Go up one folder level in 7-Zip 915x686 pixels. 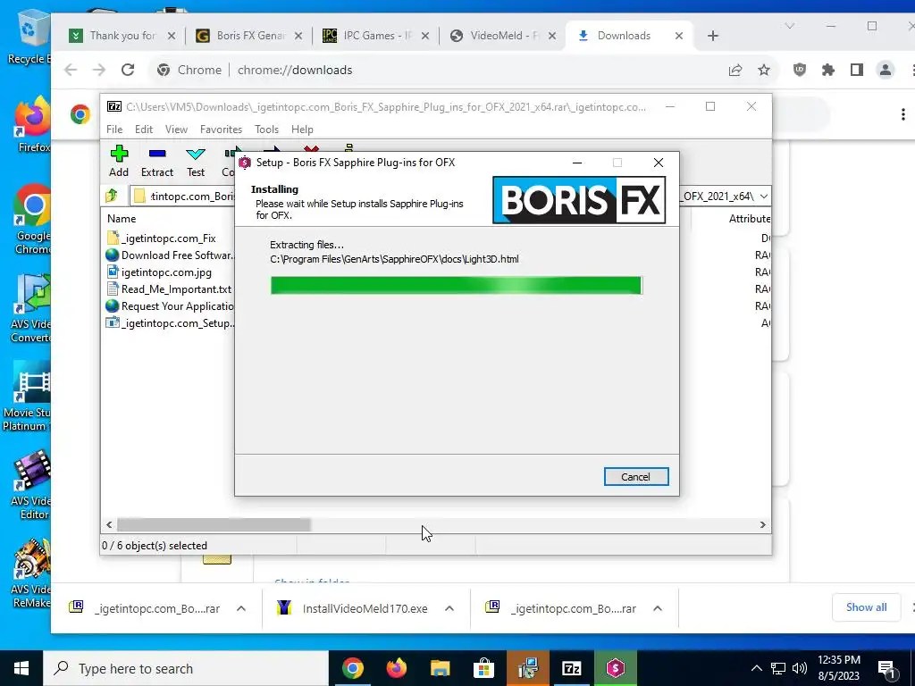[x=112, y=196]
